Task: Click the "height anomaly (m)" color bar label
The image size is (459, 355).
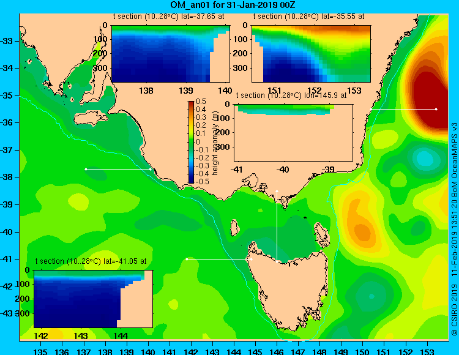Action: coord(215,143)
